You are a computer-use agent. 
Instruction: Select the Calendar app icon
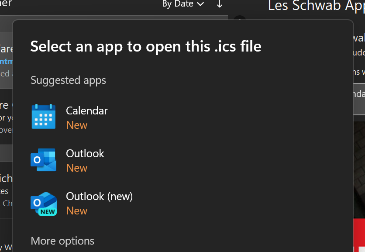[x=44, y=117]
